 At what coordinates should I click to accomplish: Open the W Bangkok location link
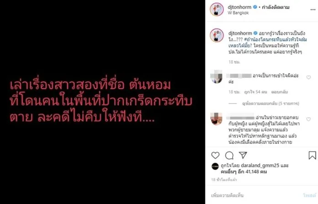point(238,13)
